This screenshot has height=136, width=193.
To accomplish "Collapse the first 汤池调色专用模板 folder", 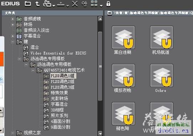I will tap(19, 59).
